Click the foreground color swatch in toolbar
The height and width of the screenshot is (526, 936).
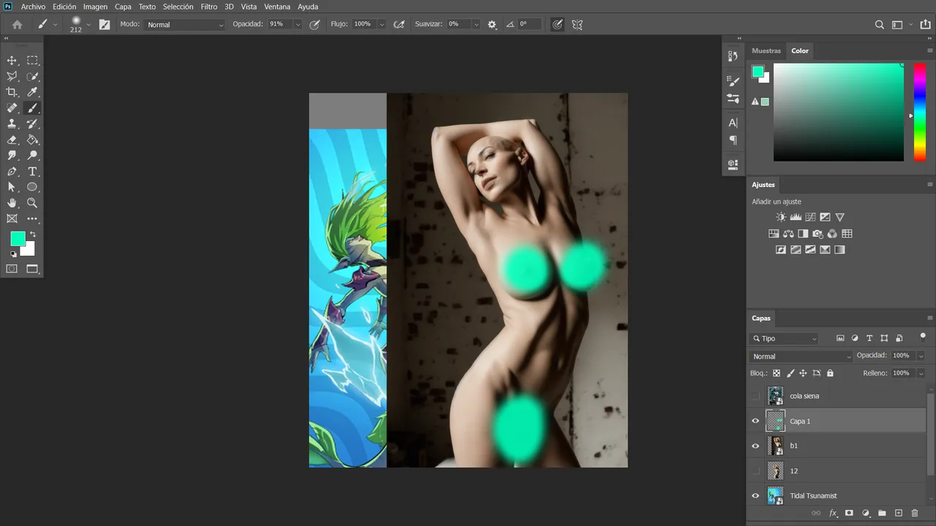pos(18,239)
